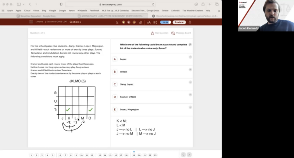Screen dimensions: 294x158
Task: Pick the eraser tool in the toolbar
Action: coord(140,22)
